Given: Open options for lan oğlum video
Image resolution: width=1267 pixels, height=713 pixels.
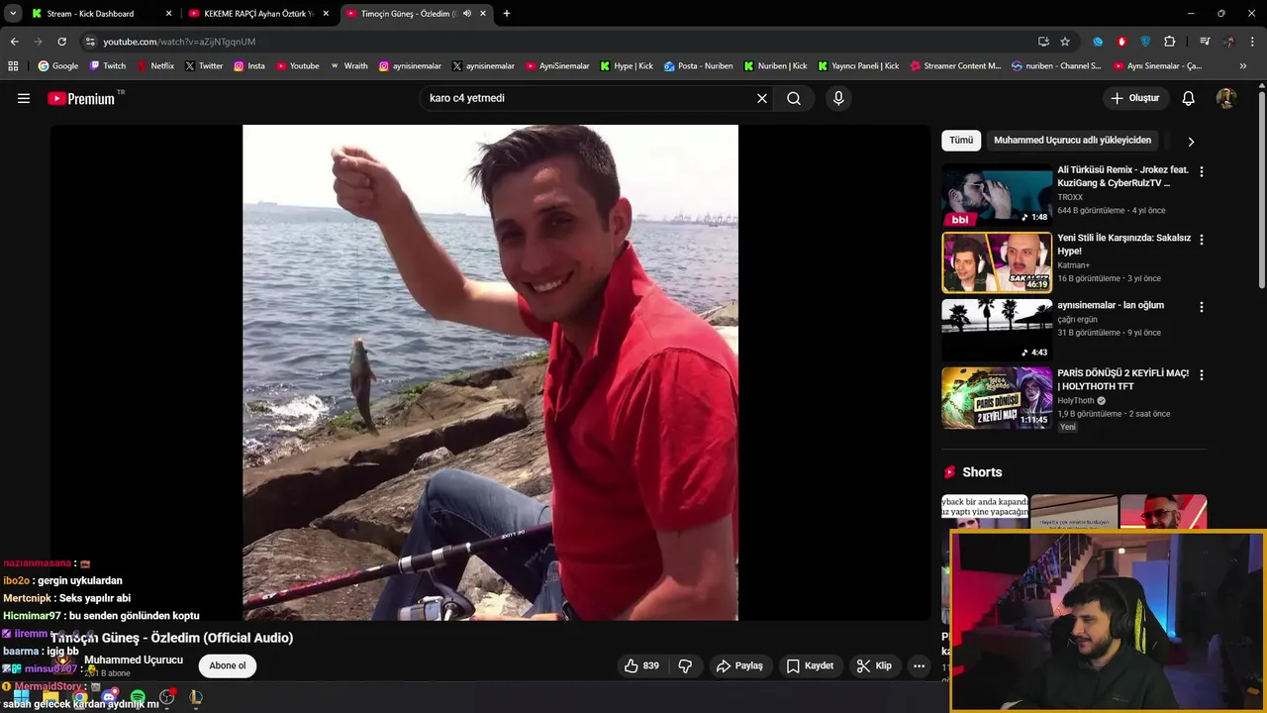Looking at the screenshot, I should coord(1202,307).
